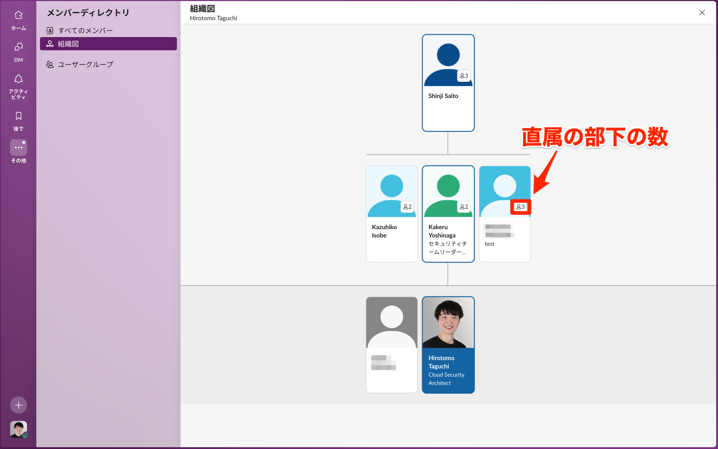Click the ユーザーグループ icon
The width and height of the screenshot is (718, 449).
point(50,64)
